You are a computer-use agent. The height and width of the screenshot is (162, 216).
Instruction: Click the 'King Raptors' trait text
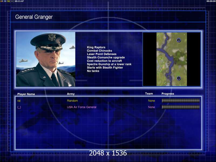pos(96,47)
